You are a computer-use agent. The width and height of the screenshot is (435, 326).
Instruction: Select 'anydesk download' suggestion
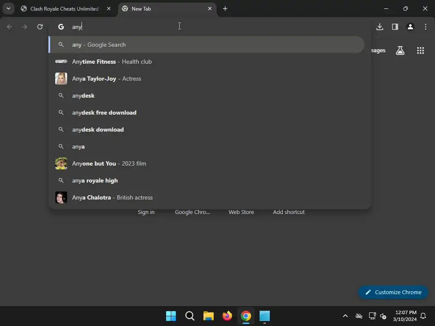pyautogui.click(x=207, y=129)
